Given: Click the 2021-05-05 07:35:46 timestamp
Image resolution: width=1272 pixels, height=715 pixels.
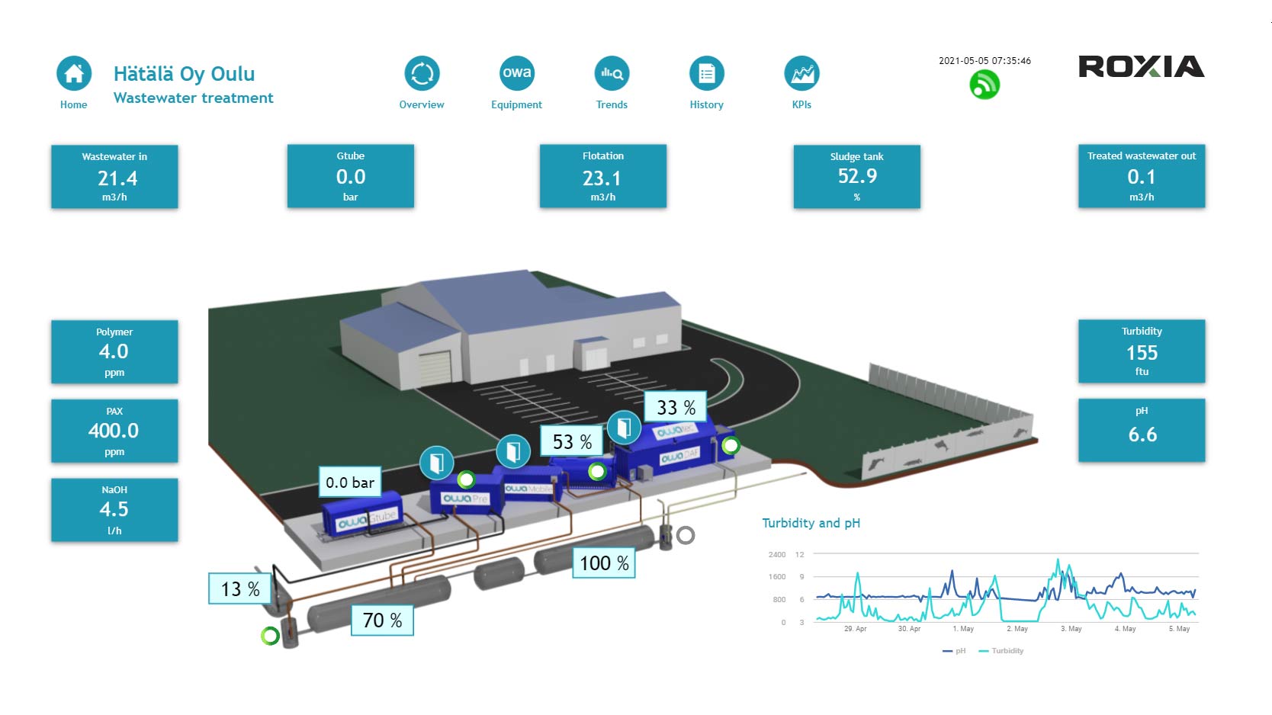Looking at the screenshot, I should point(985,60).
